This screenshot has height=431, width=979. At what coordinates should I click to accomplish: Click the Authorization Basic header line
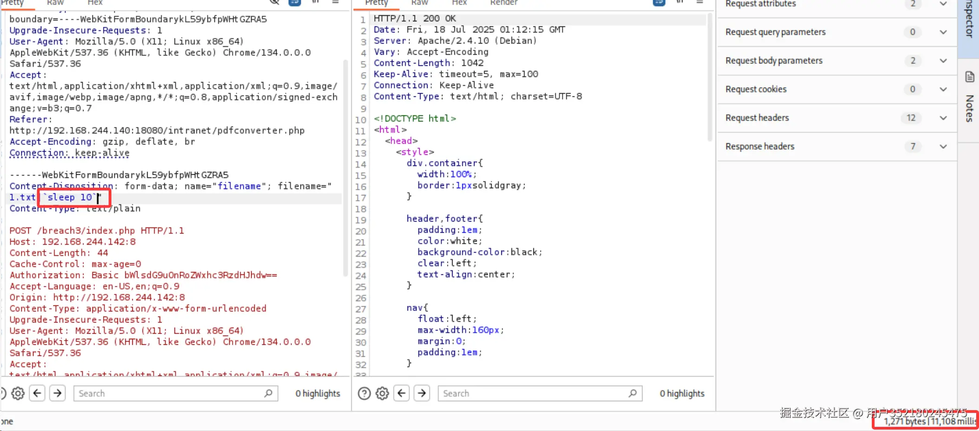tap(143, 275)
